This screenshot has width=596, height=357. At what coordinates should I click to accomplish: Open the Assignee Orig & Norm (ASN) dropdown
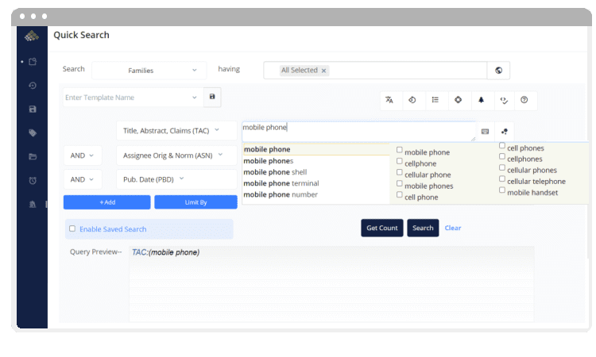coord(176,155)
